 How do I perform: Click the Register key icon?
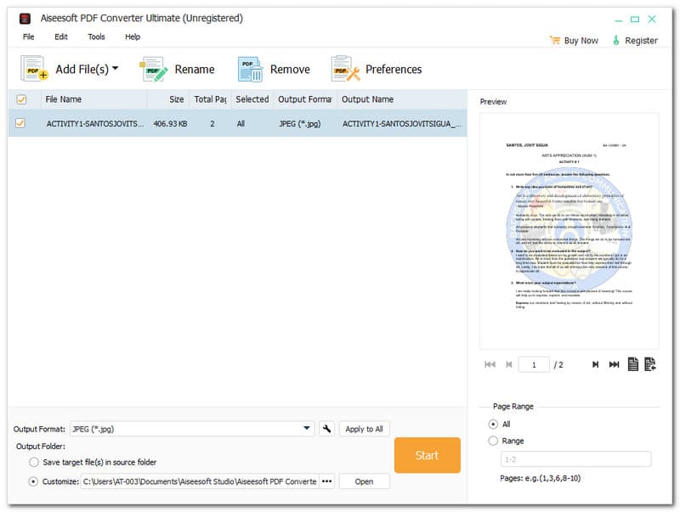click(x=615, y=40)
